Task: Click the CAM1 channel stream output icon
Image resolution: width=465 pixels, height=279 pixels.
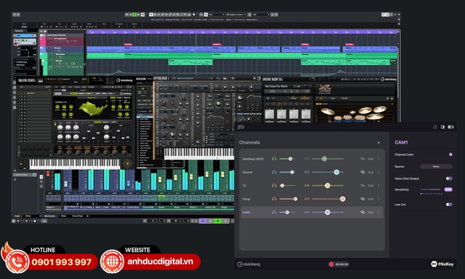Action: 307,212
